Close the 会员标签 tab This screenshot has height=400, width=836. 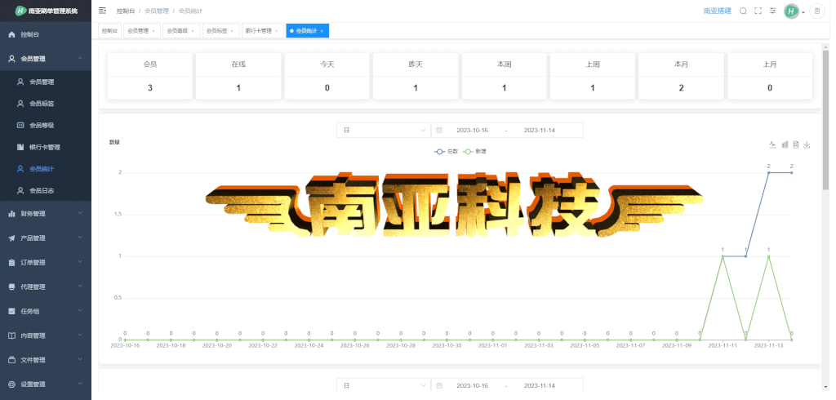coord(232,31)
